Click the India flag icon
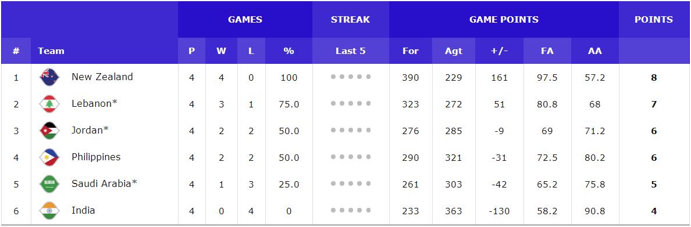The height and width of the screenshot is (227, 691). point(49,211)
